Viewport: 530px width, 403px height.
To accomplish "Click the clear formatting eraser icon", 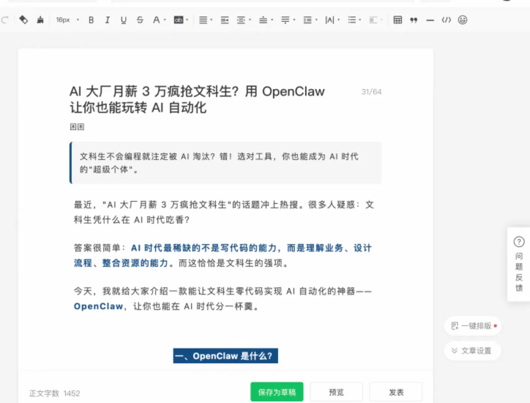I will [24, 20].
